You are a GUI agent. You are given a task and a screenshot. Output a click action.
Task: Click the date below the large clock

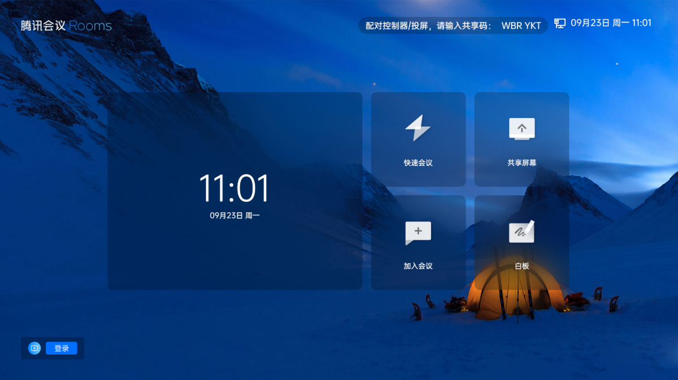(234, 216)
